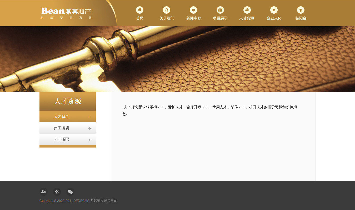355x210 pixels.
Task: Click the planet icon for 企业文化
Action: tap(274, 10)
